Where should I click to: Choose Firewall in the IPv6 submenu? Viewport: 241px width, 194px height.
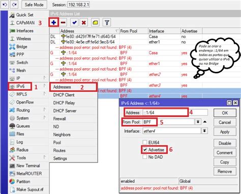pos(73,119)
